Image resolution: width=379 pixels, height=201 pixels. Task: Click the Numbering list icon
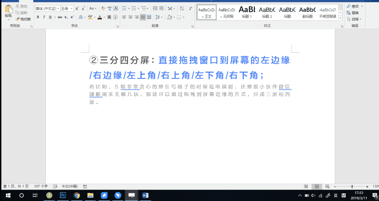pyautogui.click(x=134, y=8)
